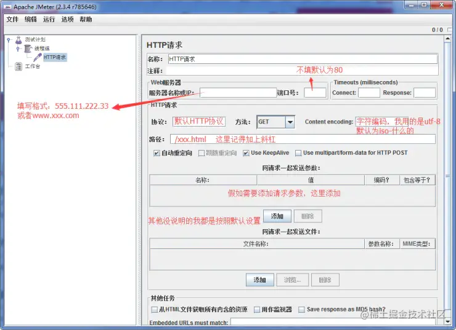
Task: Click the 0 / 0 thread counter
Action: point(437,30)
